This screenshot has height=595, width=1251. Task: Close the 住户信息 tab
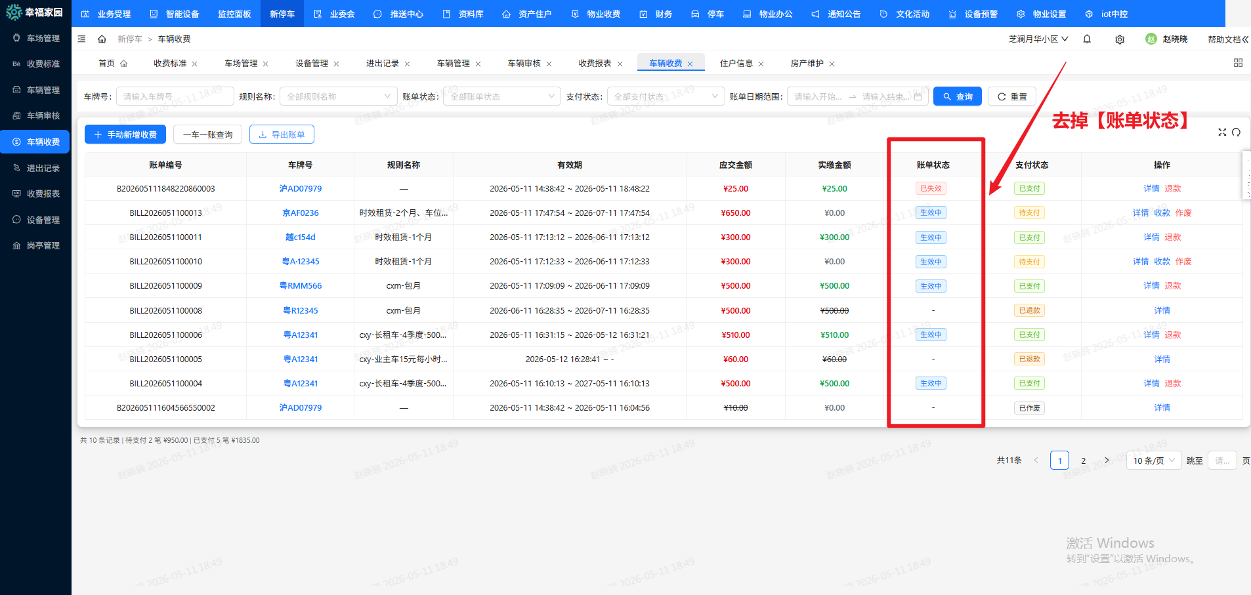click(761, 64)
